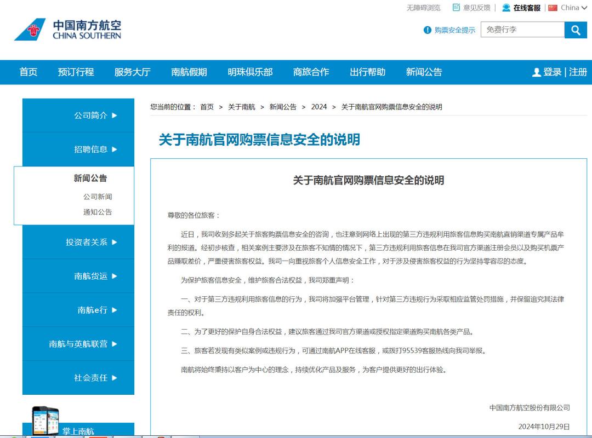The width and height of the screenshot is (592, 438).
Task: Click the 首页 breadcrumb link
Action: 207,107
